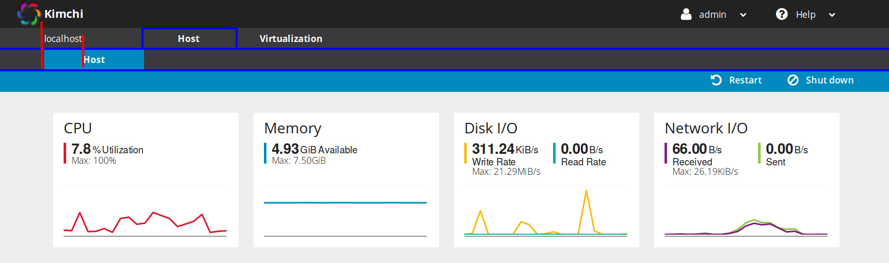Click the red CPU utilization color bar
The image size is (889, 263).
pyautogui.click(x=65, y=153)
